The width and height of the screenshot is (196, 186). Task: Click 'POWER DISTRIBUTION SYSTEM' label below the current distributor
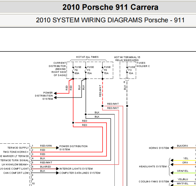point(44,96)
